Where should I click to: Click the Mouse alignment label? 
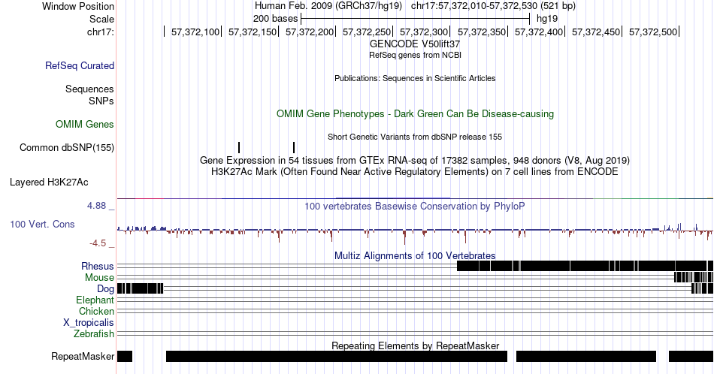99,278
